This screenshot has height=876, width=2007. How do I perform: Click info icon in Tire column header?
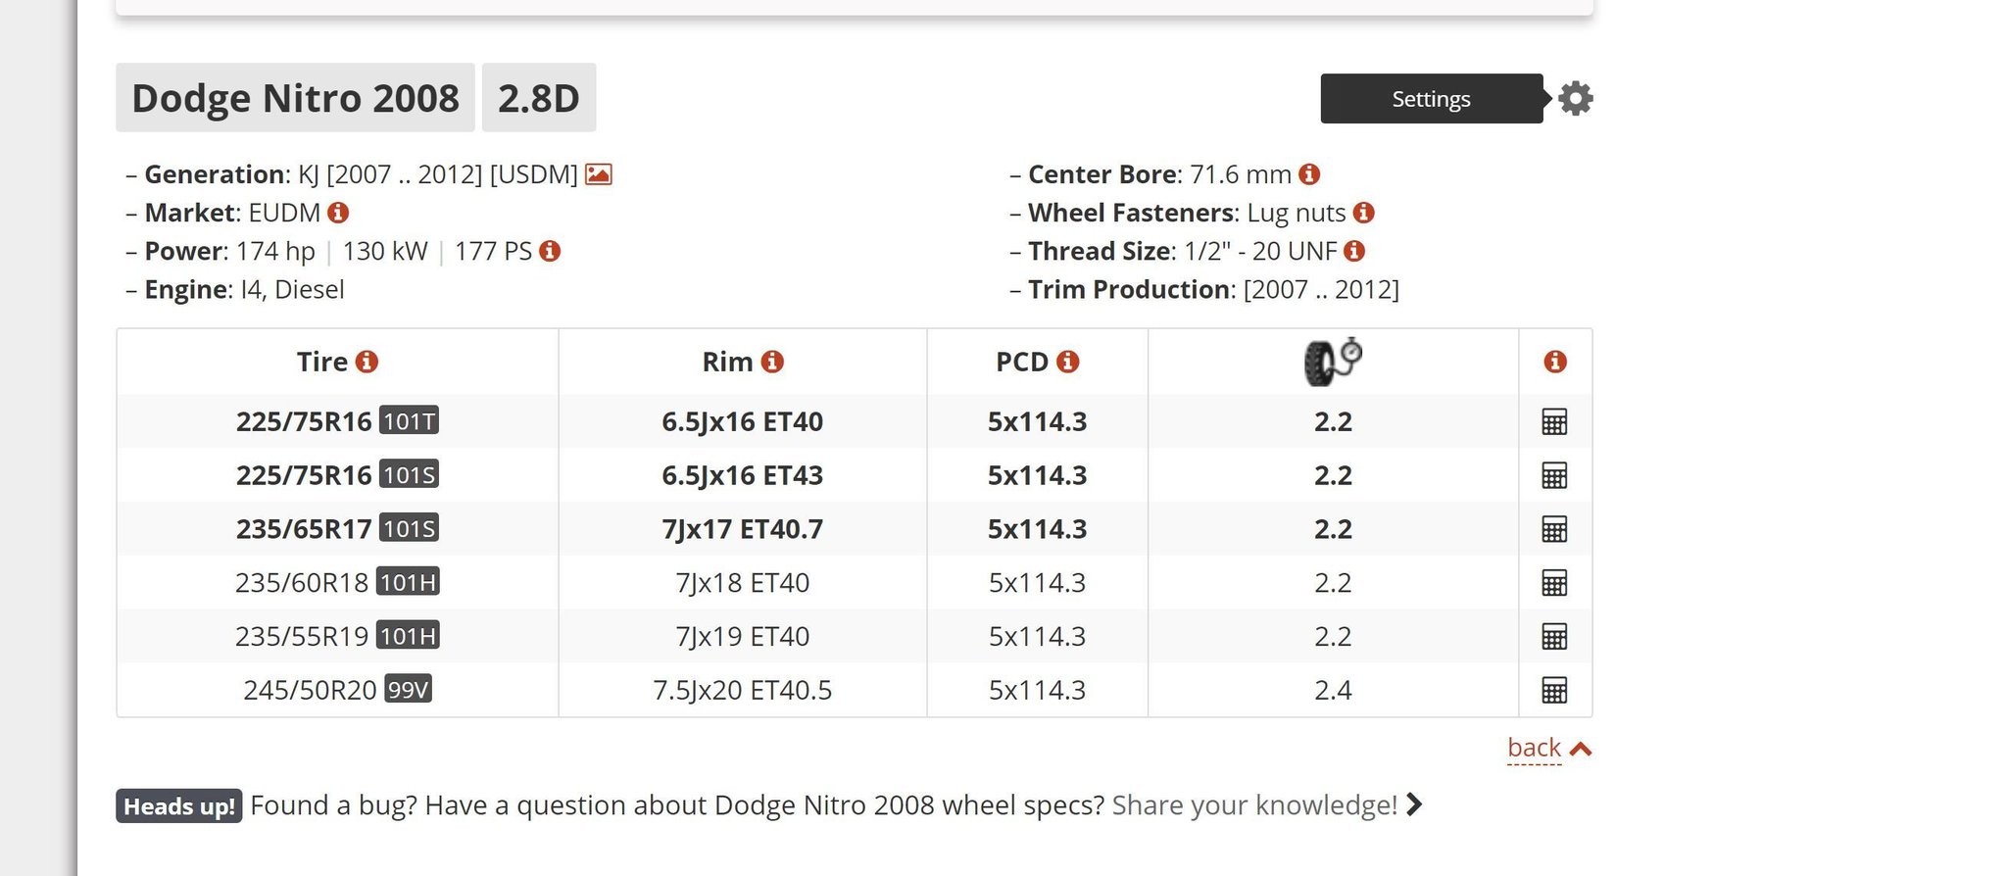tap(367, 362)
